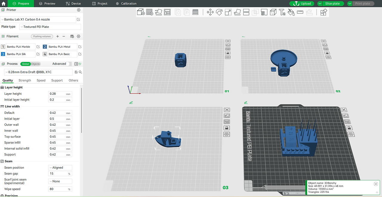
Task: Select the Scale gizmo tool
Action: [228, 12]
